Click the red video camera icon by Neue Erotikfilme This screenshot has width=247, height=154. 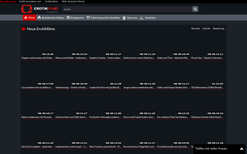point(23,29)
